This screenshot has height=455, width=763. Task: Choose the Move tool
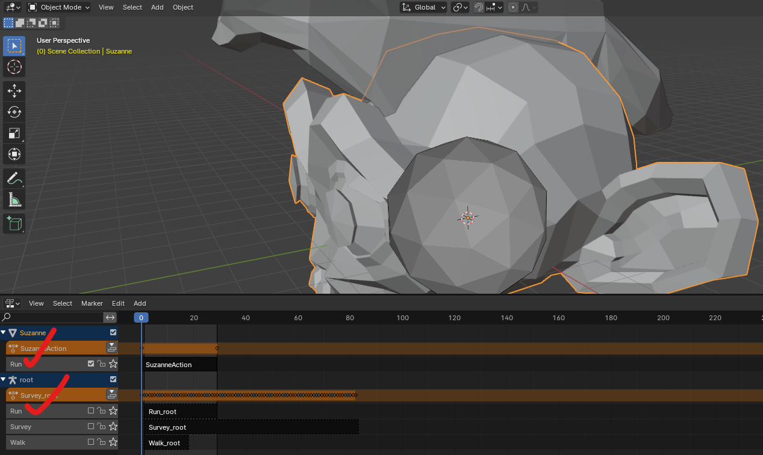click(x=14, y=91)
